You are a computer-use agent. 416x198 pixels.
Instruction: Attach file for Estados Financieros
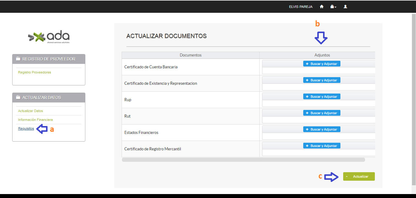click(322, 129)
